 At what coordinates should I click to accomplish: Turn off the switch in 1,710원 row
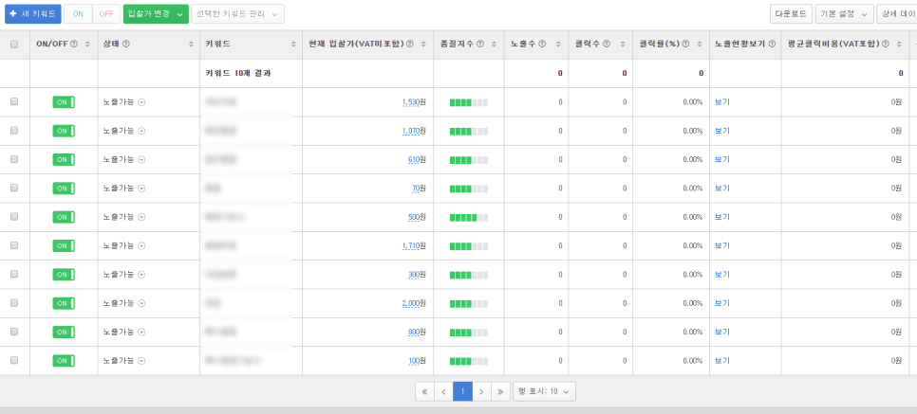[x=64, y=245]
